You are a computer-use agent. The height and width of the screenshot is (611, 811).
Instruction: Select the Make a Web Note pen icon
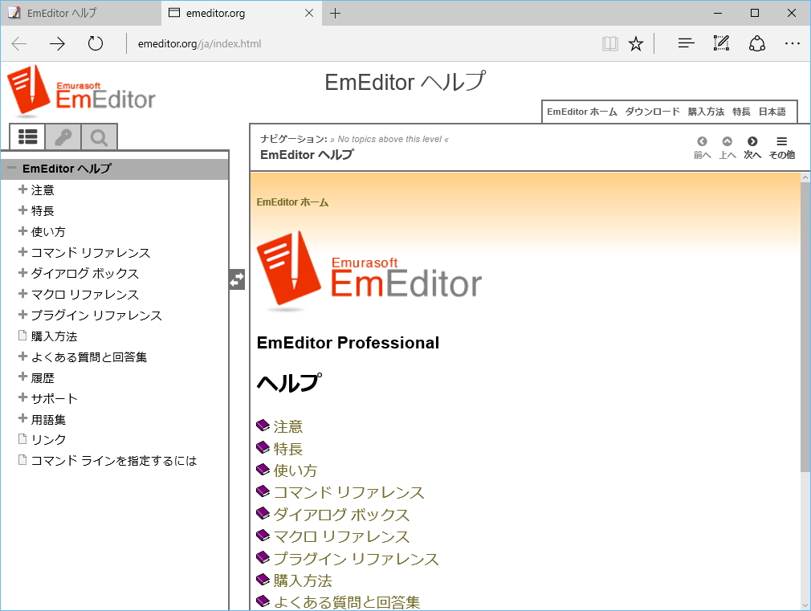click(721, 43)
